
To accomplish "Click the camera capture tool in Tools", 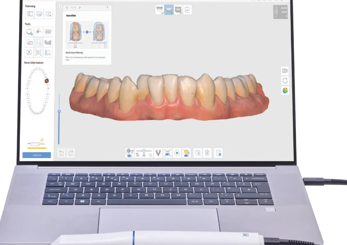I will pyautogui.click(x=39, y=52).
